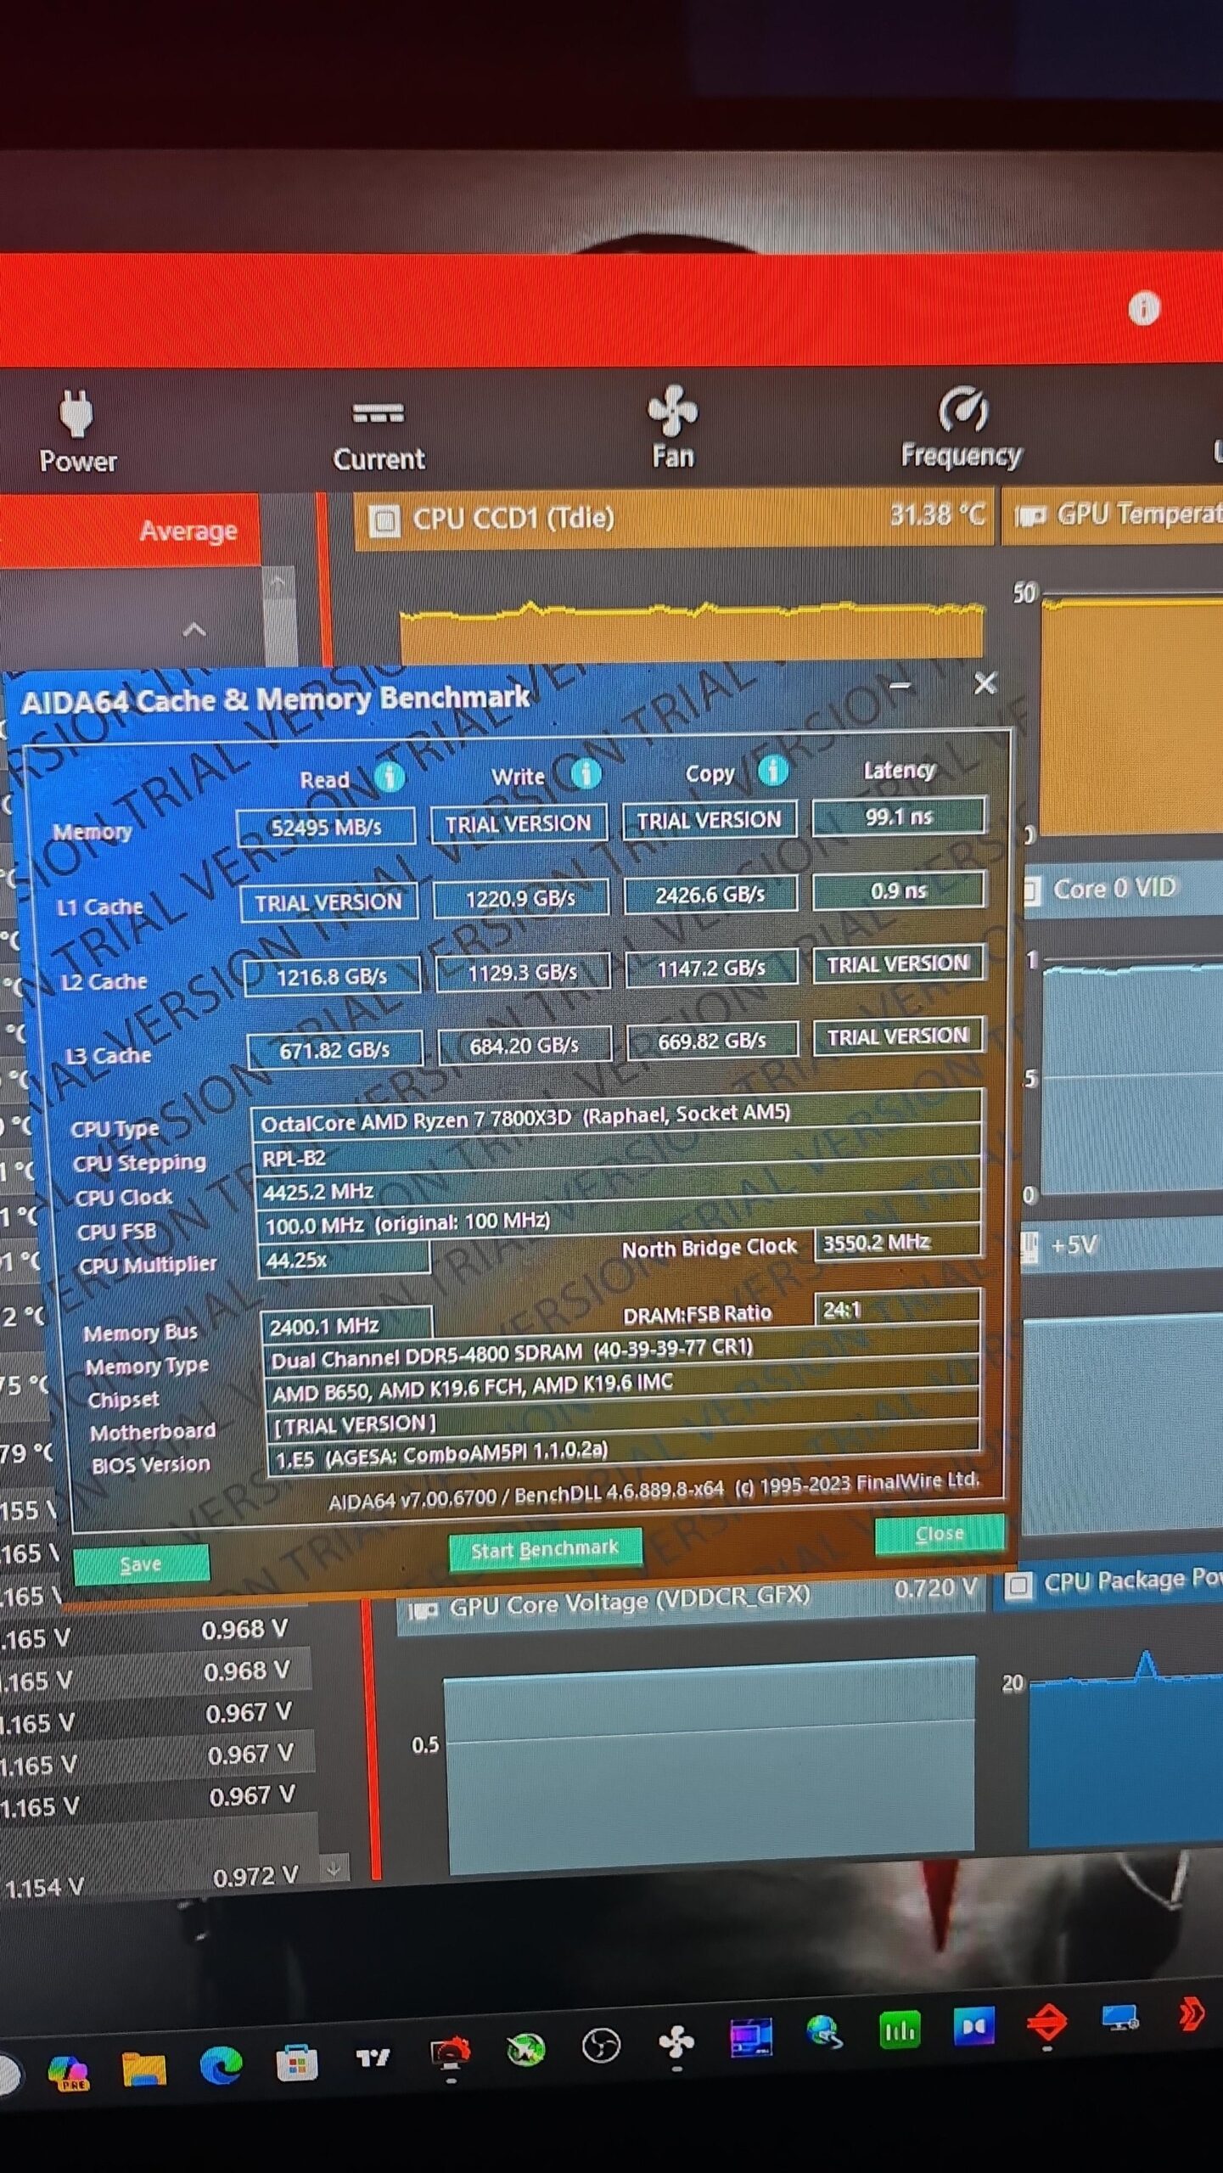Switch to the Power tab

tap(77, 432)
